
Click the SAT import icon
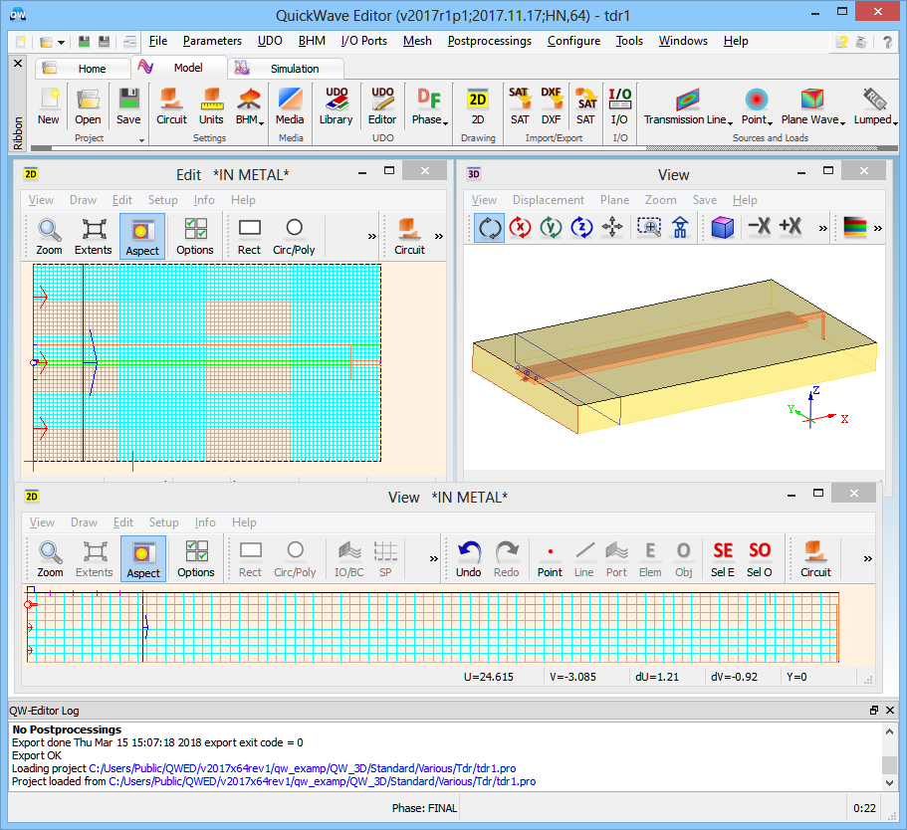(520, 105)
